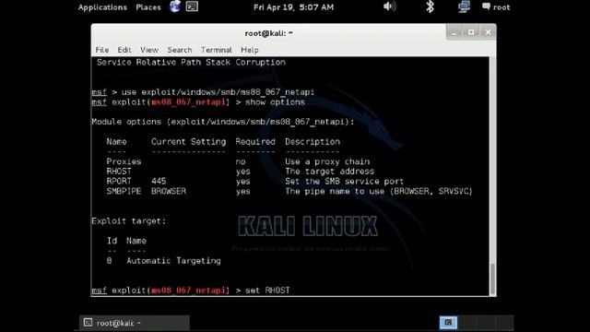Click the 'Description' column header
590x332 pixels.
[313, 141]
